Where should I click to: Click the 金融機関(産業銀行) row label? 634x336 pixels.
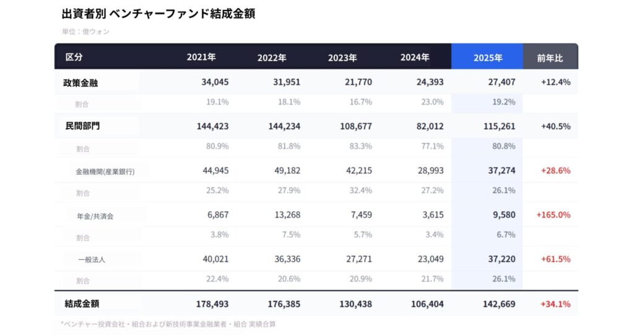[x=106, y=171]
